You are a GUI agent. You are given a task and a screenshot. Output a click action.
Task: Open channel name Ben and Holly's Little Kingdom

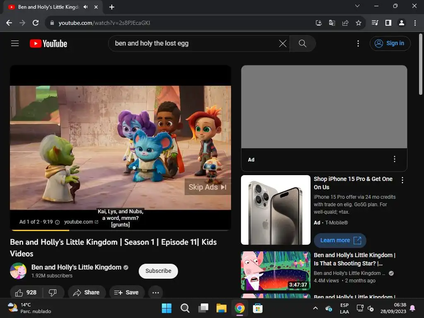(76, 267)
